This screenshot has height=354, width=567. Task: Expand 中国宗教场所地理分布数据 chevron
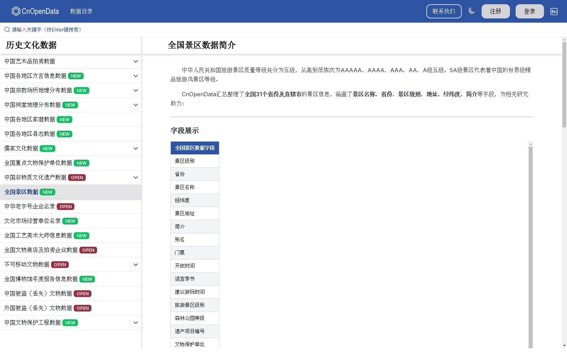136,90
